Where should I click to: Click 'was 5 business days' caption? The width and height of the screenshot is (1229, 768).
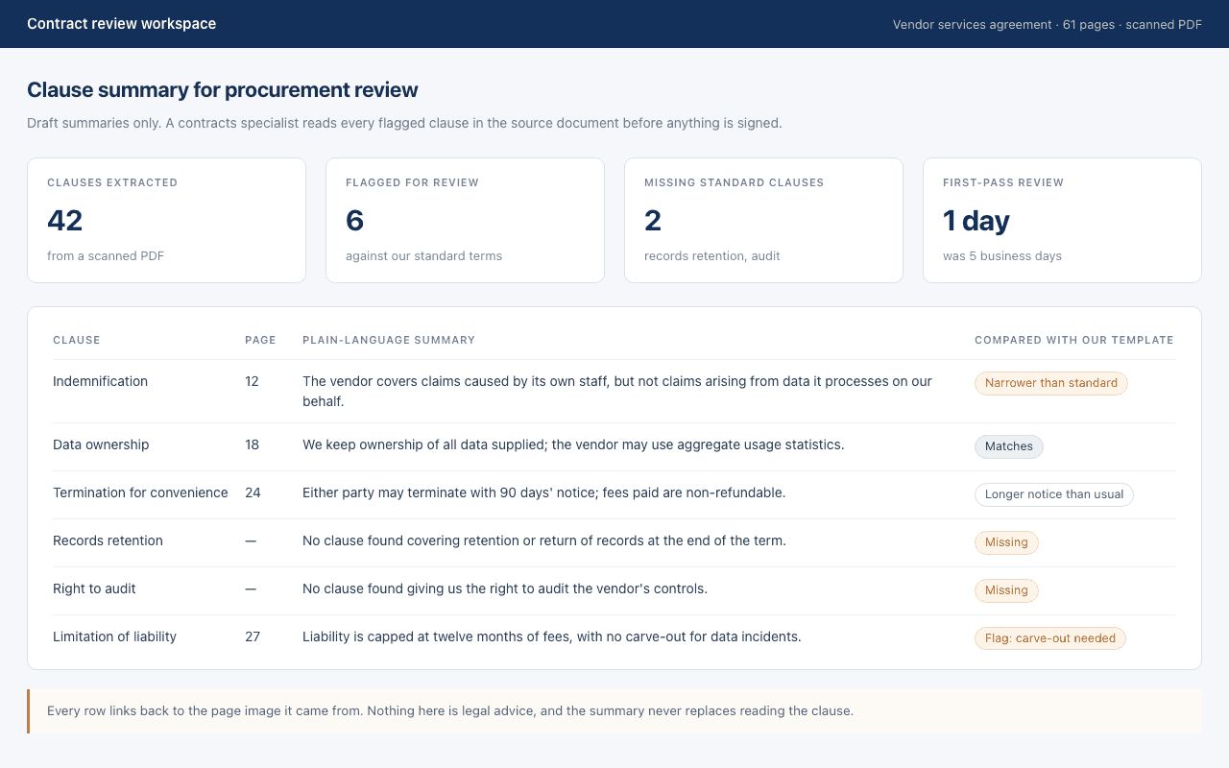coord(1002,255)
